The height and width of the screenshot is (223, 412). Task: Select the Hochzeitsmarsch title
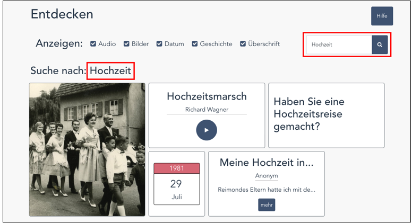[x=207, y=96]
